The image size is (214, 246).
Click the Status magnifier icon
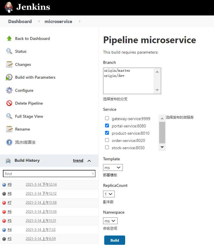tap(9, 51)
